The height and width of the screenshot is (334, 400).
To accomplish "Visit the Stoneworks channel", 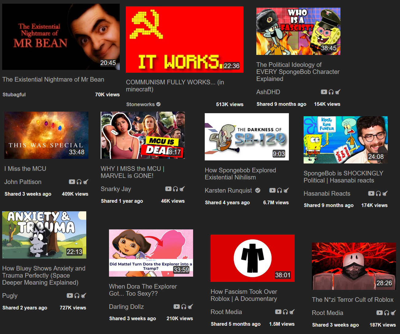I will pyautogui.click(x=141, y=104).
